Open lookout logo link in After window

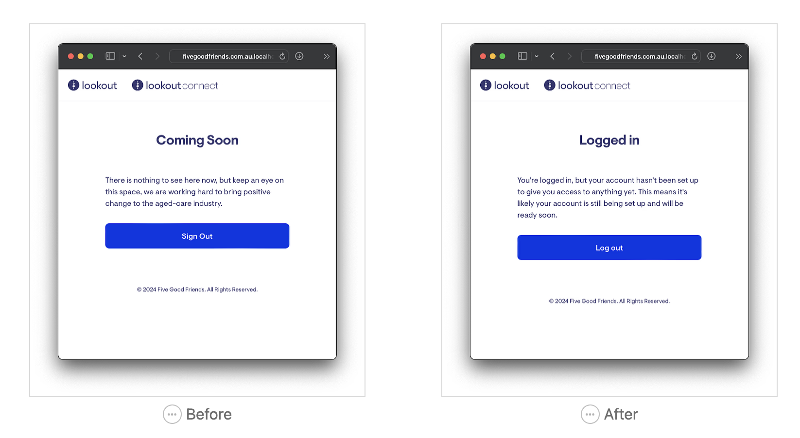point(504,85)
